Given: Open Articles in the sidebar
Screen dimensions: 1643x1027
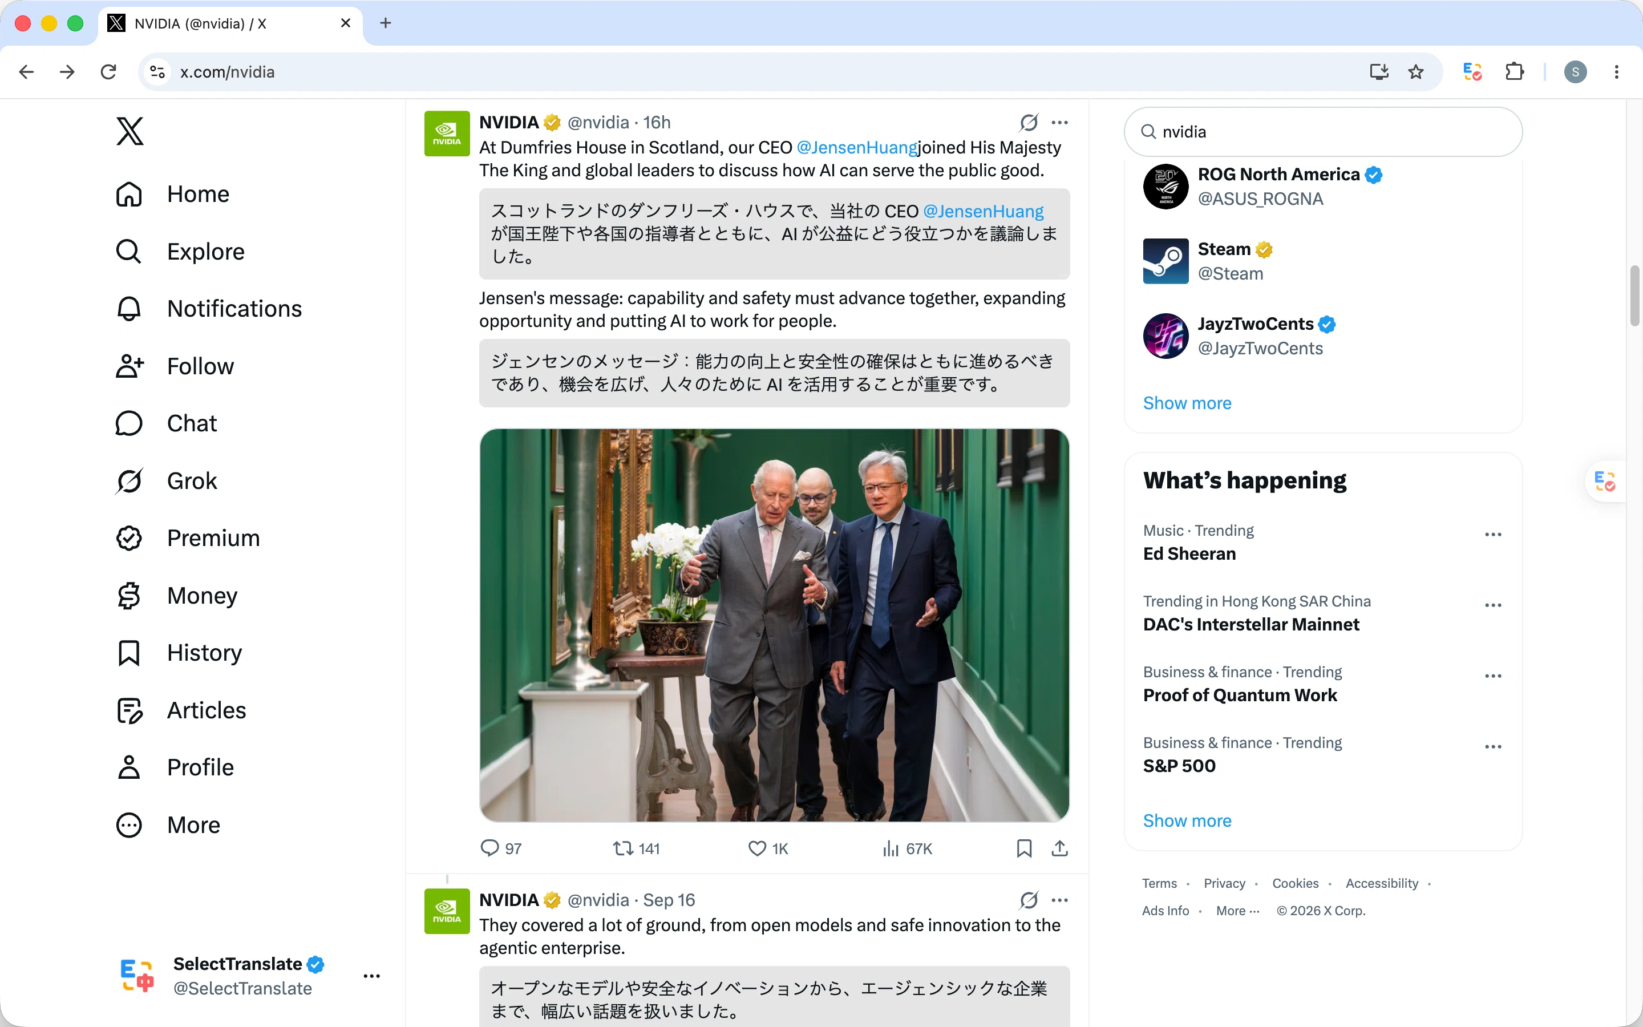Looking at the screenshot, I should tap(181, 710).
